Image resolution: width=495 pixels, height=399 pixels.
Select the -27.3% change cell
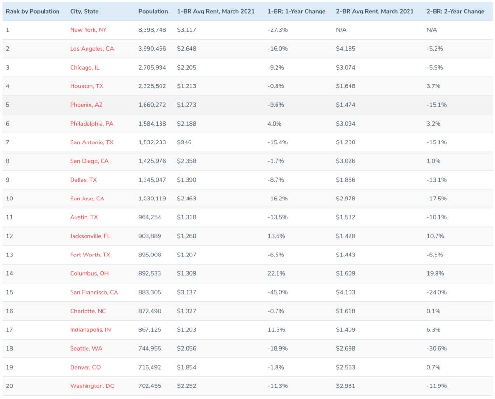(x=277, y=30)
